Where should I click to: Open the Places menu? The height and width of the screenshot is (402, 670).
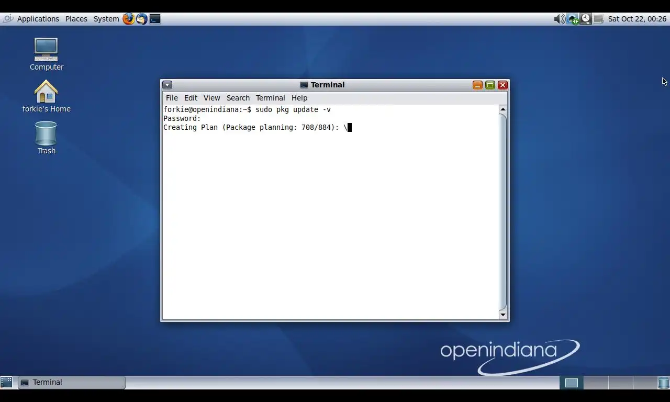point(76,19)
